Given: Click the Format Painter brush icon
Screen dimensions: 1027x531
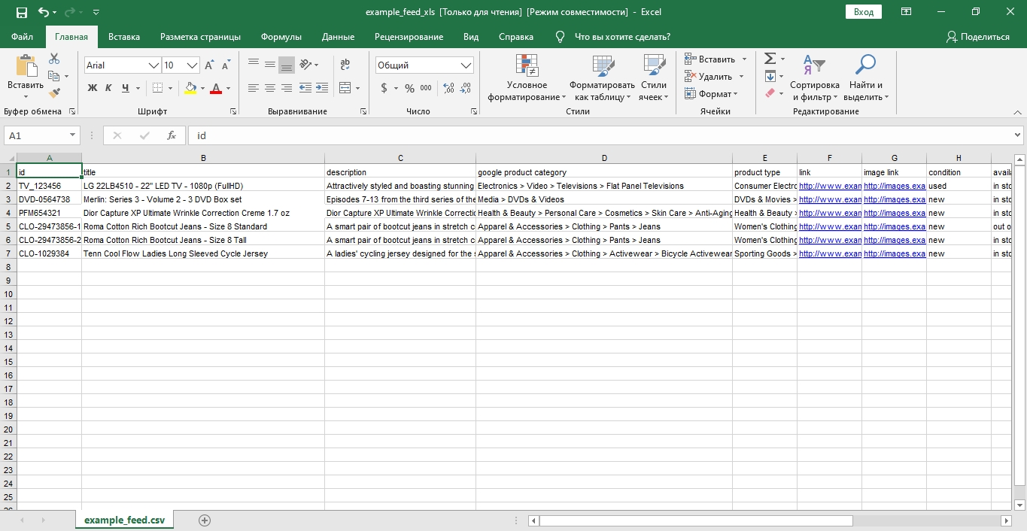Looking at the screenshot, I should tap(54, 93).
